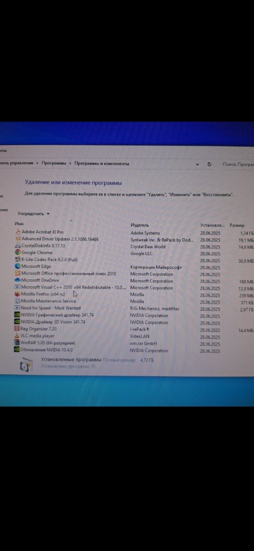Click publisher cell Adobe Systems
The height and width of the screenshot is (551, 254).
point(145,233)
